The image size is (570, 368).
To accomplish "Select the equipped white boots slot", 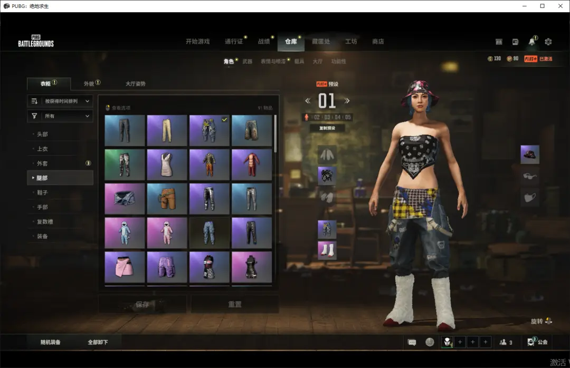I will point(327,250).
